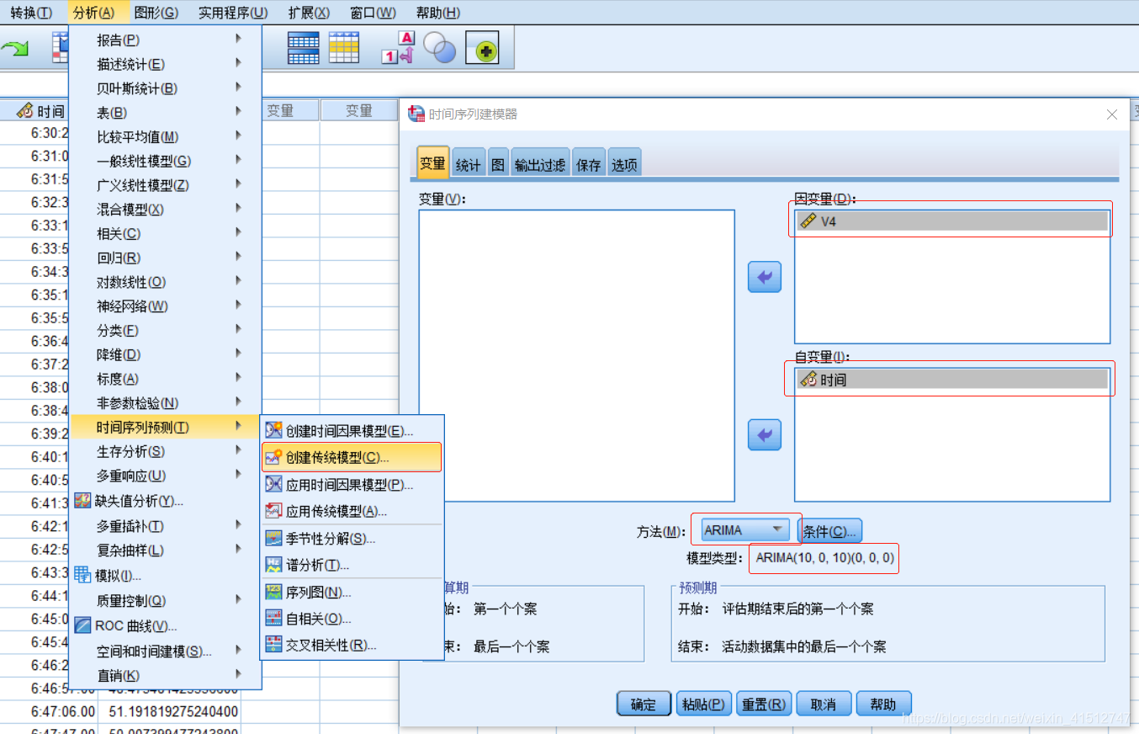Click the icon beside 创建时间因果模型(E)

(273, 431)
